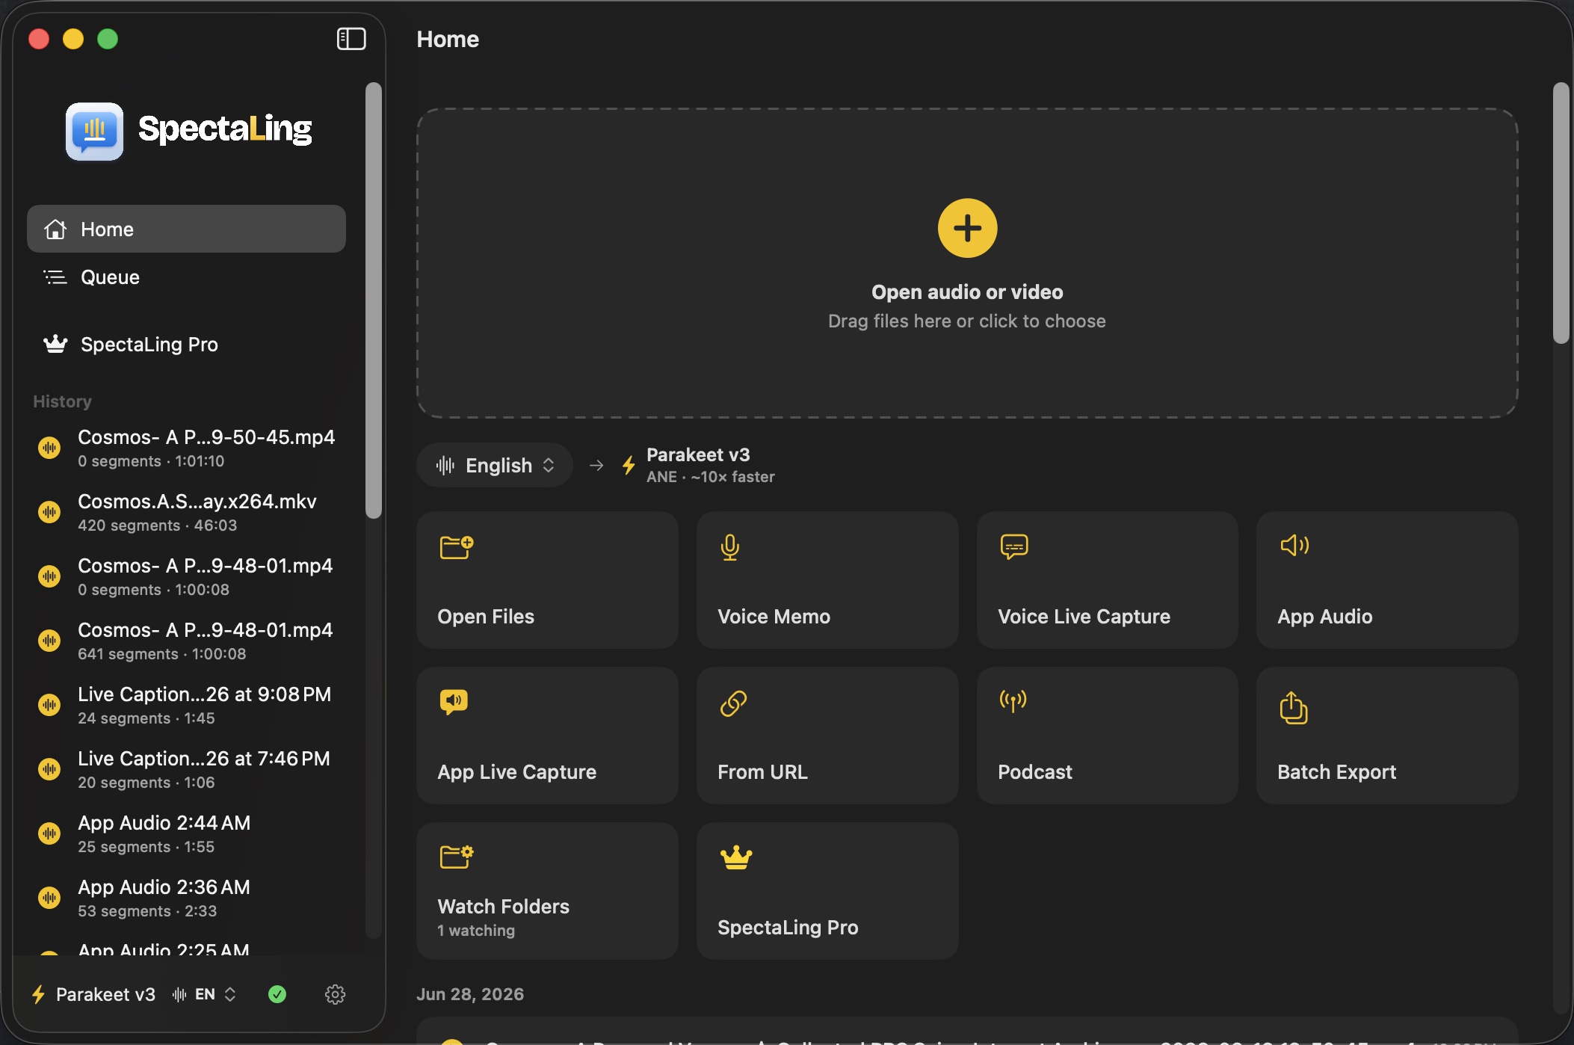1574x1045 pixels.
Task: Open history item Cosmos.A.S...ay.x264.mkv
Action: (x=186, y=512)
